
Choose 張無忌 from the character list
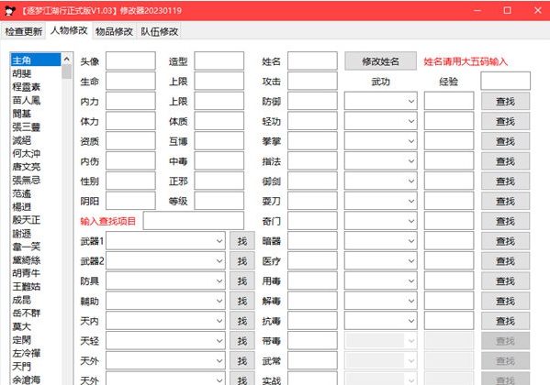point(36,180)
